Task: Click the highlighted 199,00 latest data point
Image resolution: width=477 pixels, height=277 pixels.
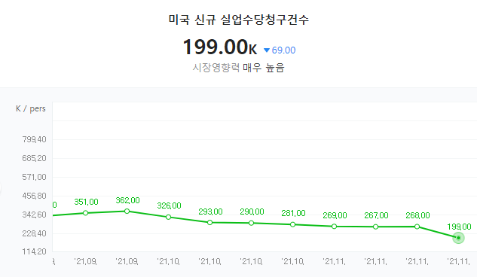Action: (458, 238)
